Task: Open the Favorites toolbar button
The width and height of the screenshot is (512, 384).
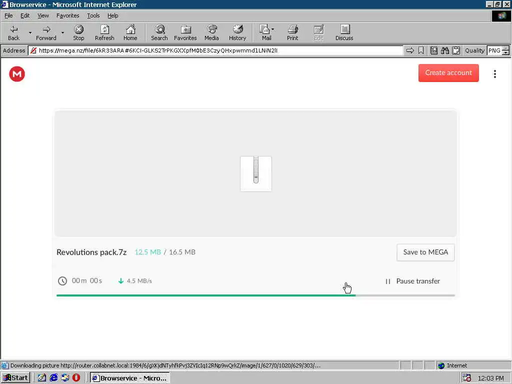Action: click(185, 32)
